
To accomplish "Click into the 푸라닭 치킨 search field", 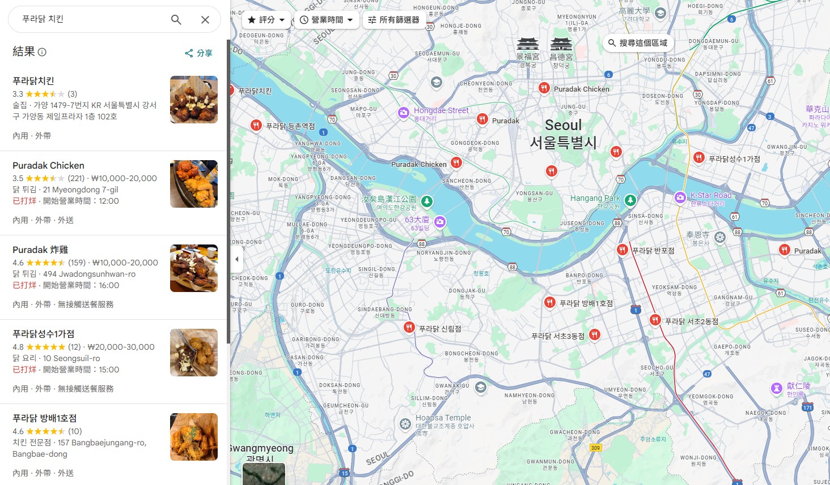I will point(91,19).
